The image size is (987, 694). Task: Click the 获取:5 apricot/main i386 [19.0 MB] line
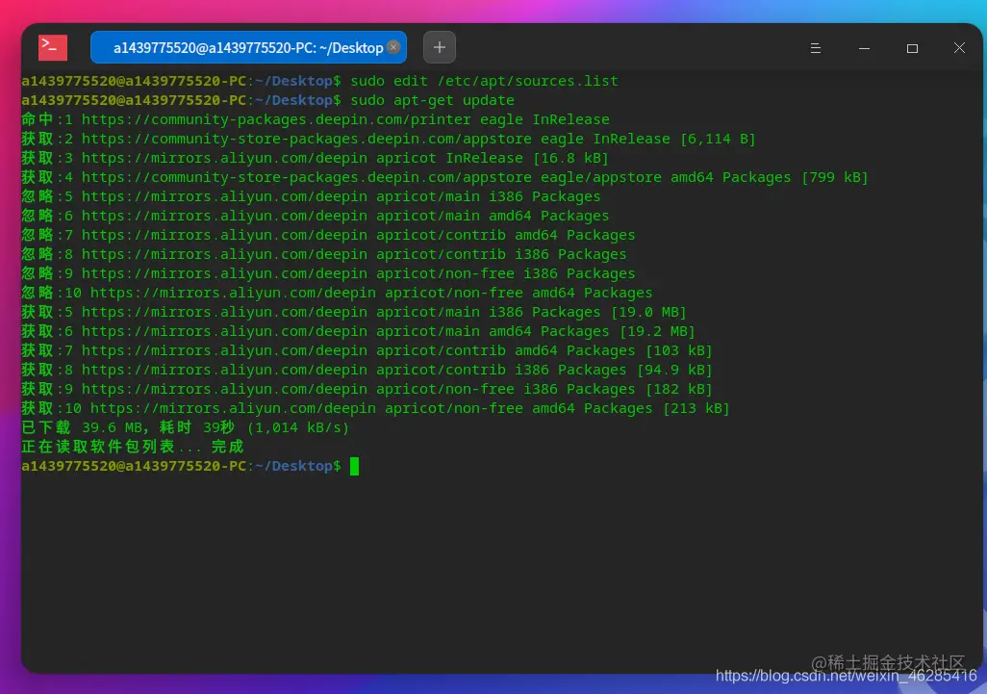[354, 313]
